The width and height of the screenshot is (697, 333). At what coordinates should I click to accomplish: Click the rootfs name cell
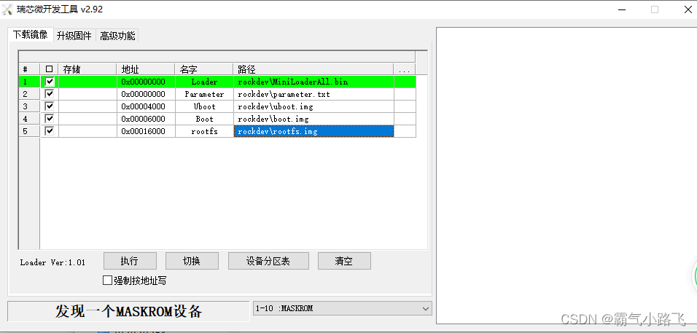204,131
